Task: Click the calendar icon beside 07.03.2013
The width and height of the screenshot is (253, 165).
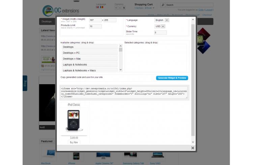Action: (x=43, y=66)
